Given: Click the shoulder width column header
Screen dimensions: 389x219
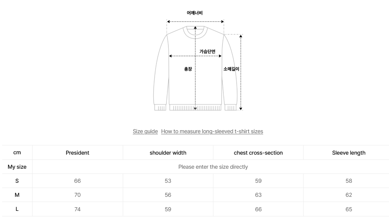Looking at the screenshot, I should tap(168, 153).
